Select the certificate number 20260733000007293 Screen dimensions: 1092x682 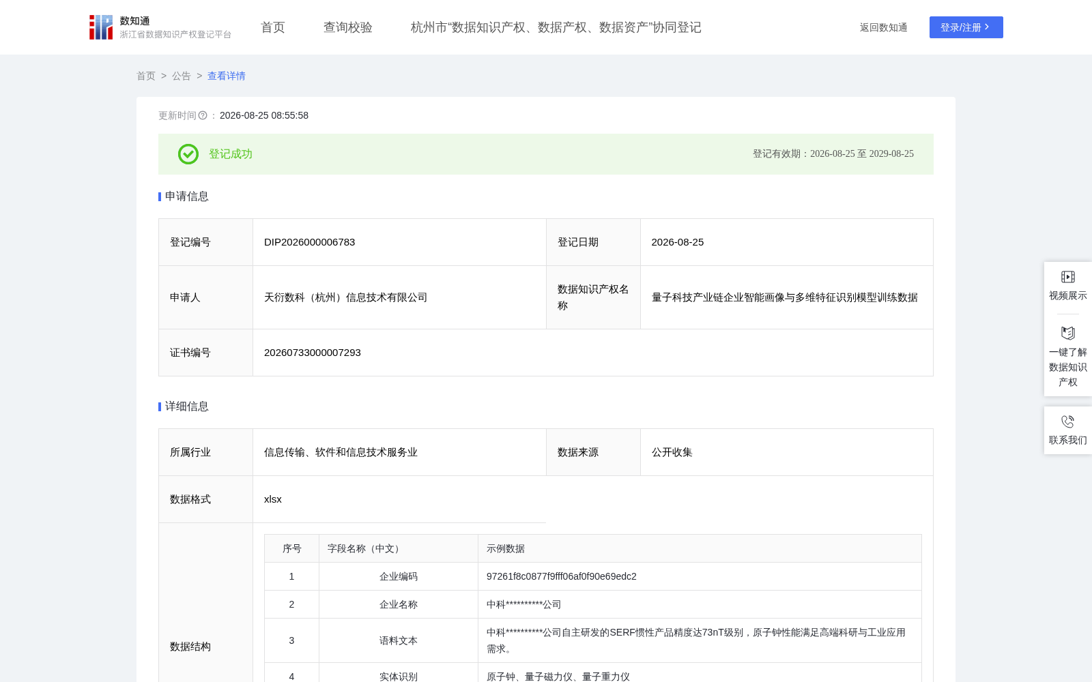313,353
